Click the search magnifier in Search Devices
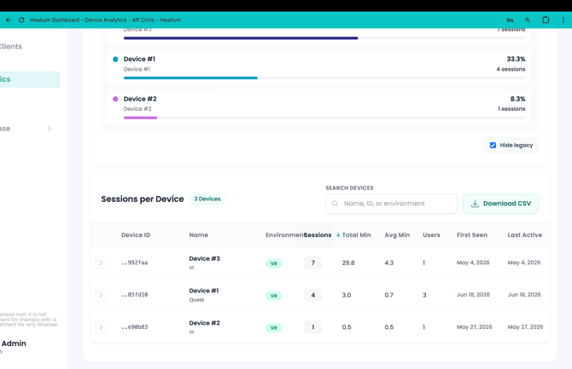572x369 pixels. click(x=335, y=204)
